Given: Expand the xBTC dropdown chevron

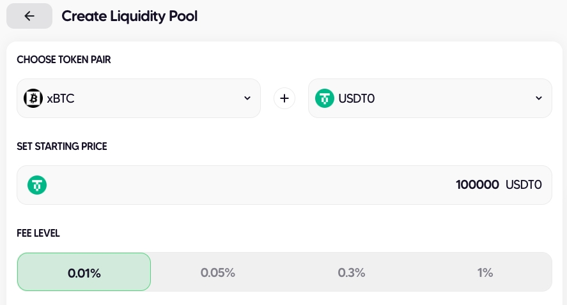Looking at the screenshot, I should point(247,98).
